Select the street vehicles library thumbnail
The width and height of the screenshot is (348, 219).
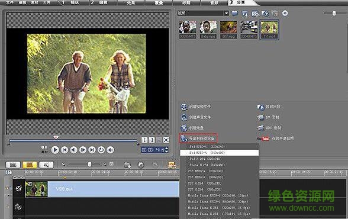(x=249, y=30)
